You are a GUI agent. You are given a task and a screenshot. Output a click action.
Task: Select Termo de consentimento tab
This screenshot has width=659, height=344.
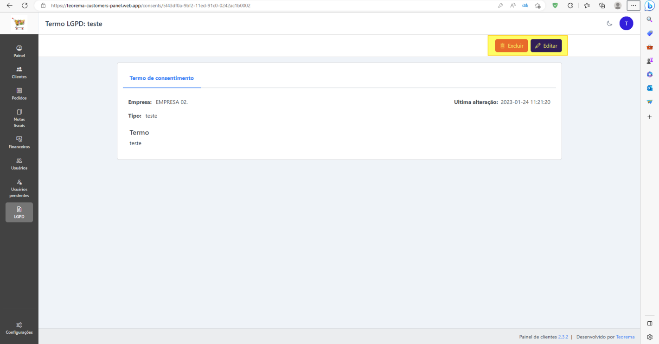tap(161, 78)
